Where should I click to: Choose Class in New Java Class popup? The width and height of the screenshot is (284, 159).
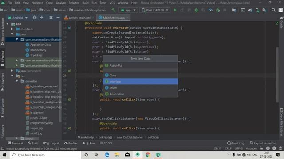tap(140, 76)
